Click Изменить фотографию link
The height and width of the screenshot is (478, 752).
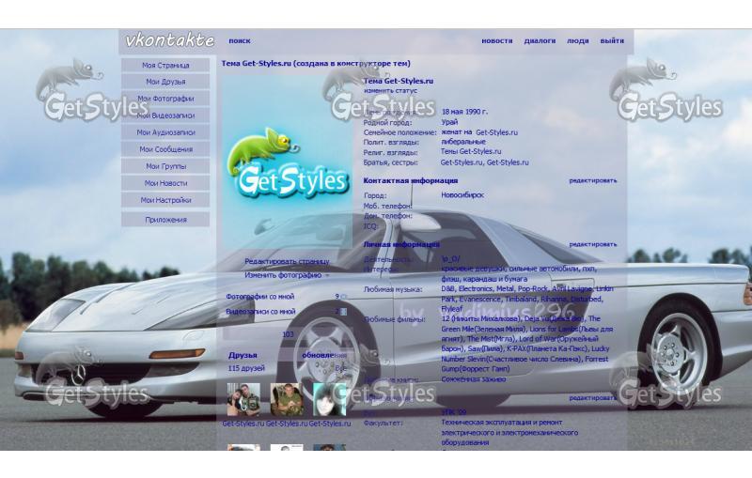coord(283,275)
